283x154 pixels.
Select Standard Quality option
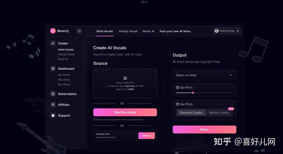pyautogui.click(x=191, y=113)
